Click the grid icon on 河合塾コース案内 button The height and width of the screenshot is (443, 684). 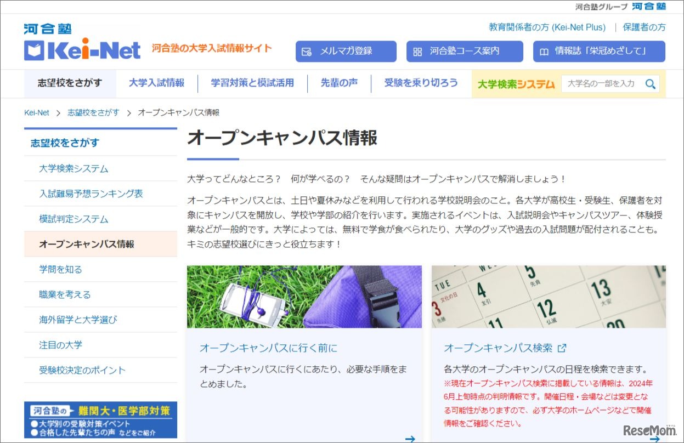[x=417, y=51]
